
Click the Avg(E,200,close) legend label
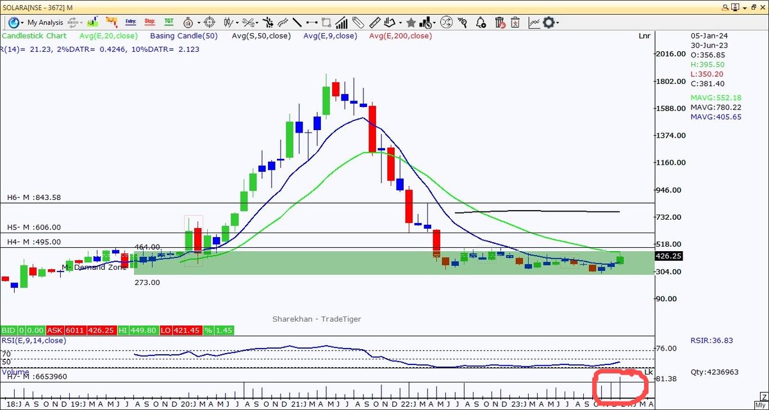point(399,37)
